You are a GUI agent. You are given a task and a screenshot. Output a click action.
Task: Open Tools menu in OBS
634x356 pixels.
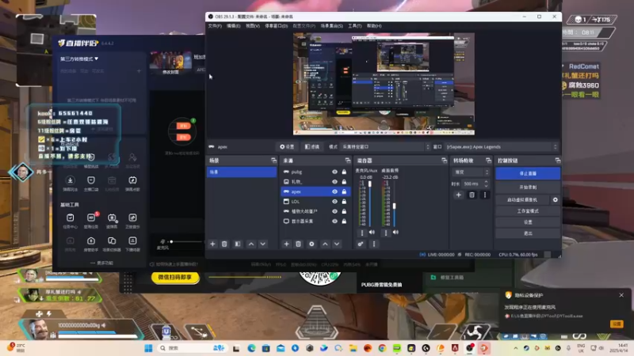[x=354, y=26]
